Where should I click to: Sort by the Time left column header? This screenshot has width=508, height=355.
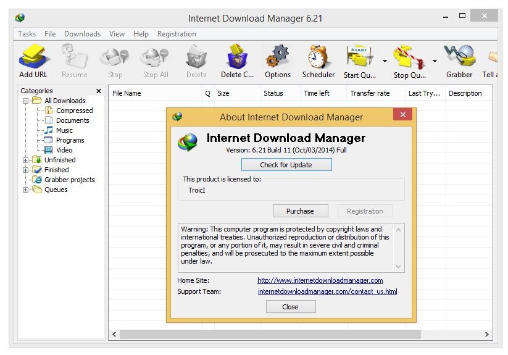pos(323,93)
